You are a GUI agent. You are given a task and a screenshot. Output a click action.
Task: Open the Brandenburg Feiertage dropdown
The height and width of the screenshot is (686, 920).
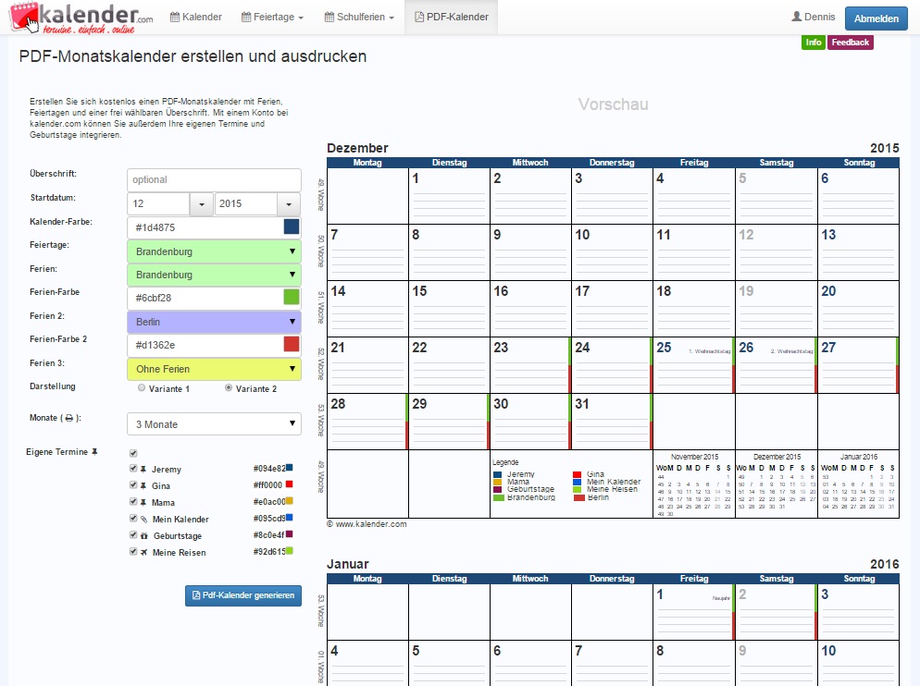tap(214, 251)
